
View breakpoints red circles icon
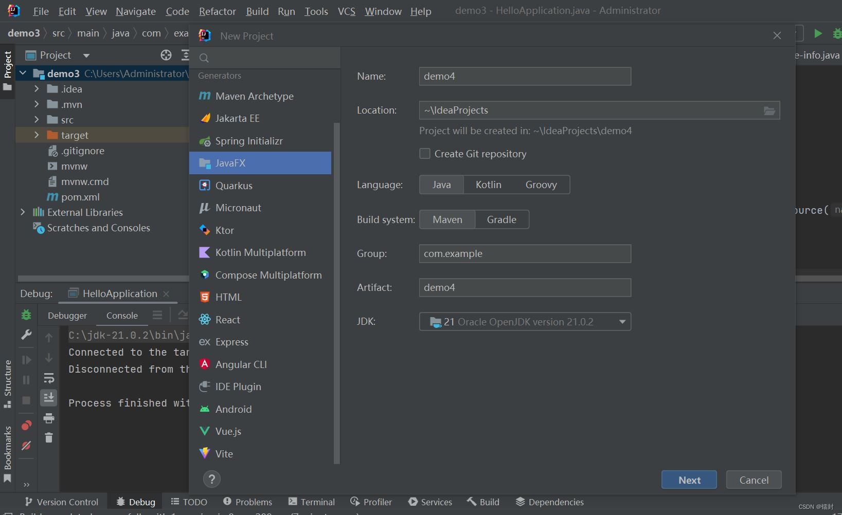point(26,426)
